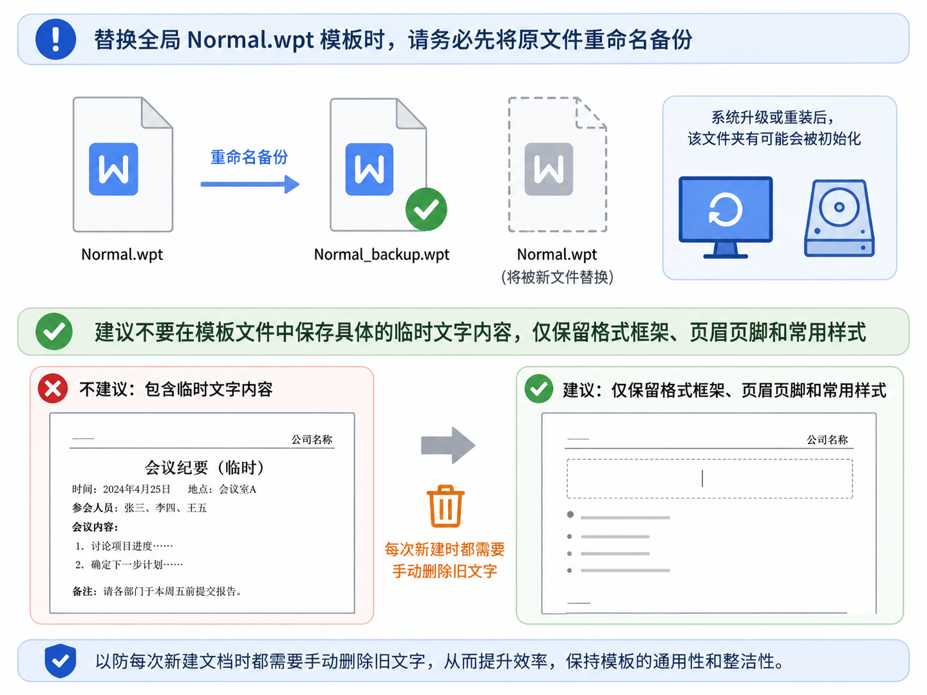
Task: Click the 建议：仅保留格式框架 panel heading
Action: click(725, 390)
